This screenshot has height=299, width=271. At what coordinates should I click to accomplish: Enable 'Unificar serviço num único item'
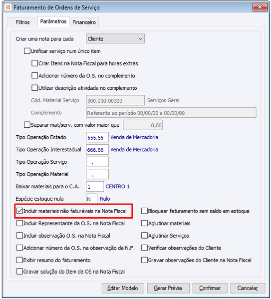[27, 51]
